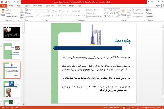Viewport: 164px width, 109px height.
Task: Select slide 1 thumbnail
Action: (x=12, y=32)
